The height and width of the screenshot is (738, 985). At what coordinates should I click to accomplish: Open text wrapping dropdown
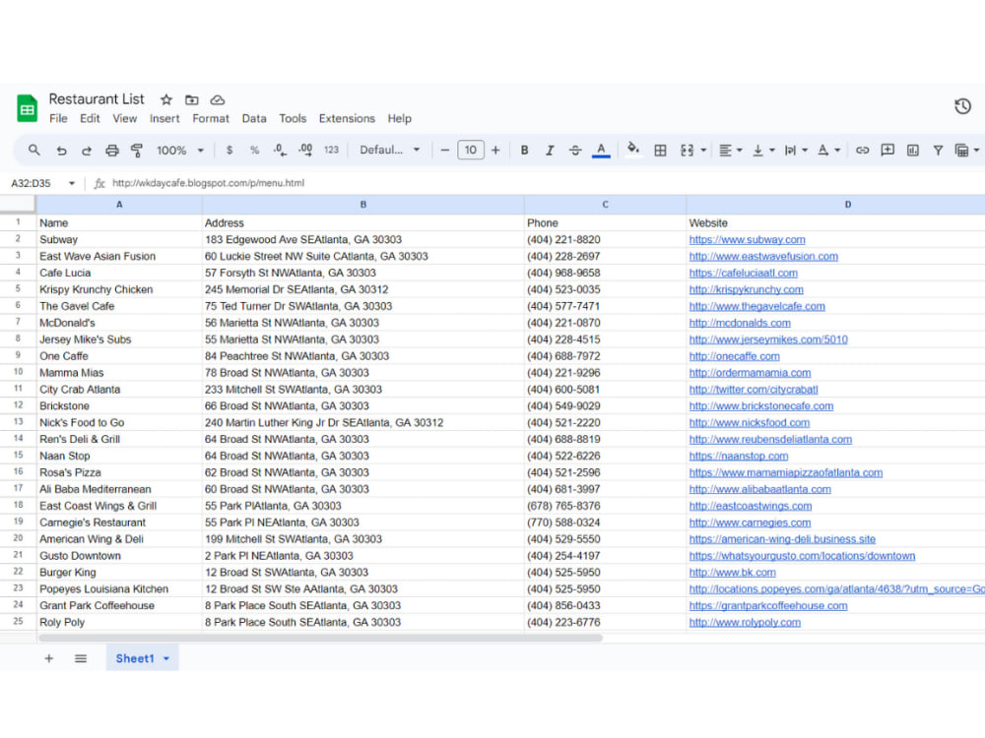797,150
